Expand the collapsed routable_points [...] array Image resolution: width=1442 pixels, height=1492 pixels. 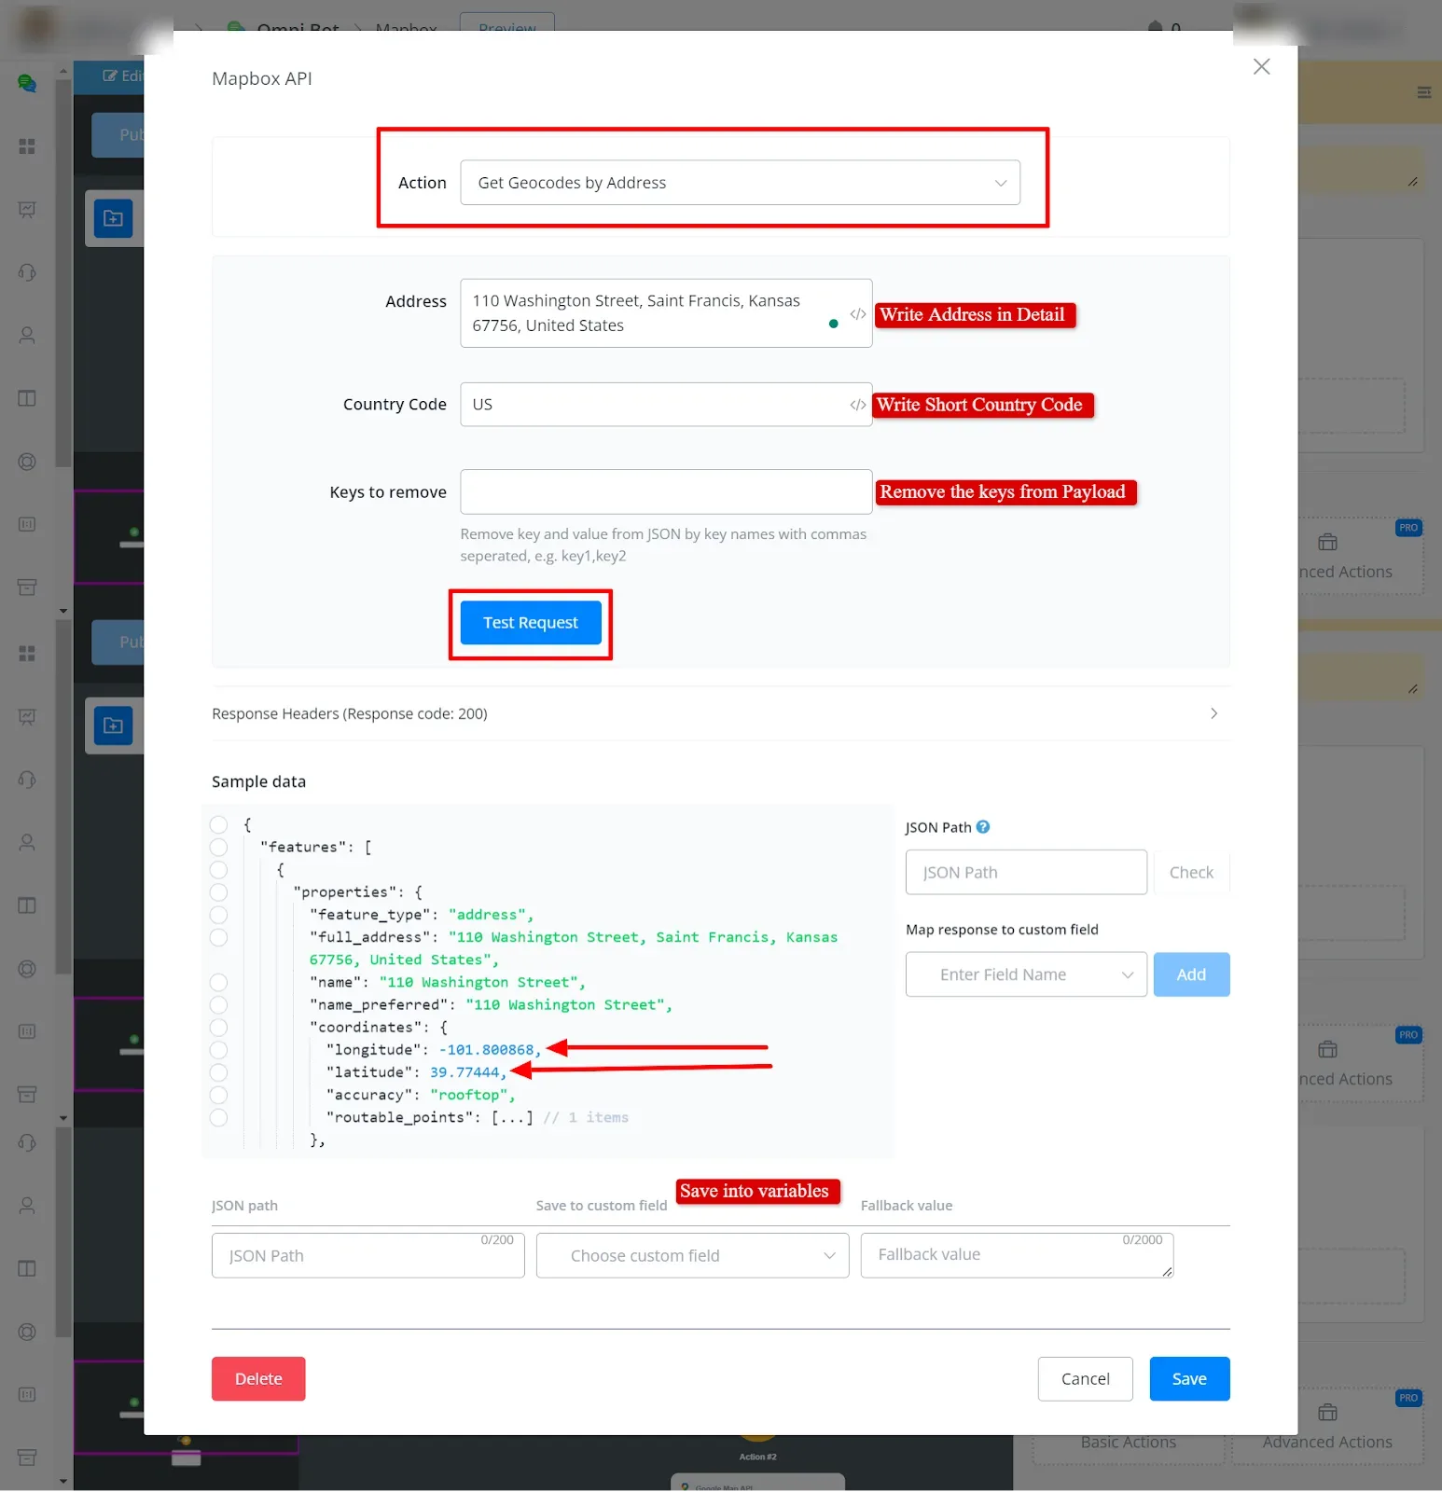click(x=512, y=1117)
